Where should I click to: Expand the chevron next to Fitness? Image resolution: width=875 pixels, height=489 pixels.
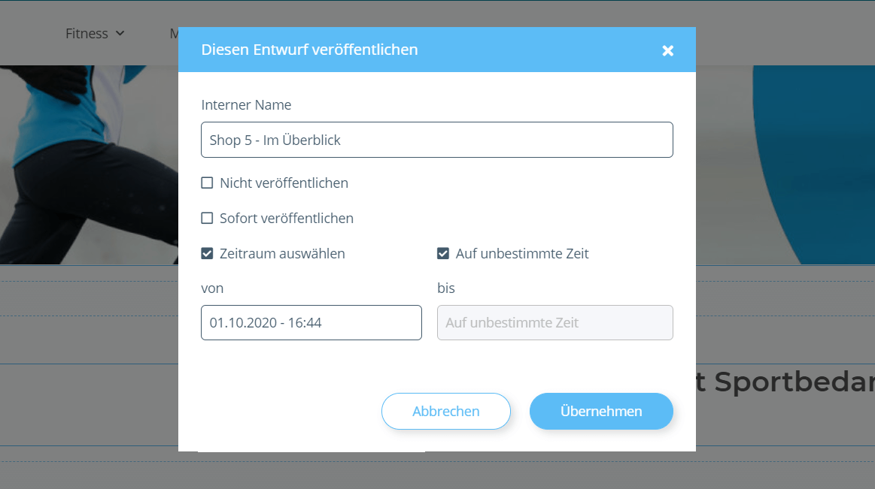pyautogui.click(x=120, y=34)
